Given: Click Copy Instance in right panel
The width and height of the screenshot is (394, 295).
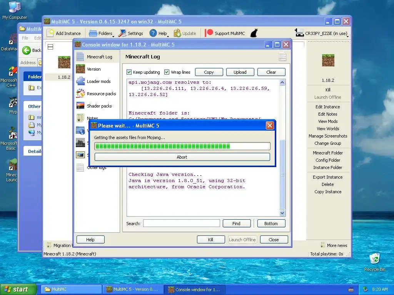Looking at the screenshot, I should pyautogui.click(x=328, y=192).
